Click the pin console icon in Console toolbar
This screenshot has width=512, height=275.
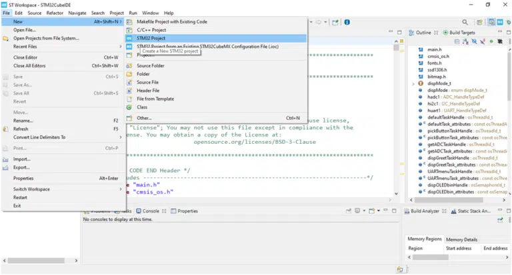349,210
